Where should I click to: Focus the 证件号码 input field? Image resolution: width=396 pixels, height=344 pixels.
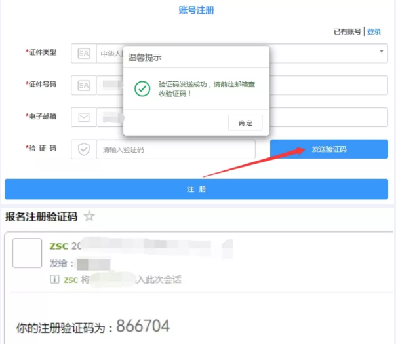328,85
